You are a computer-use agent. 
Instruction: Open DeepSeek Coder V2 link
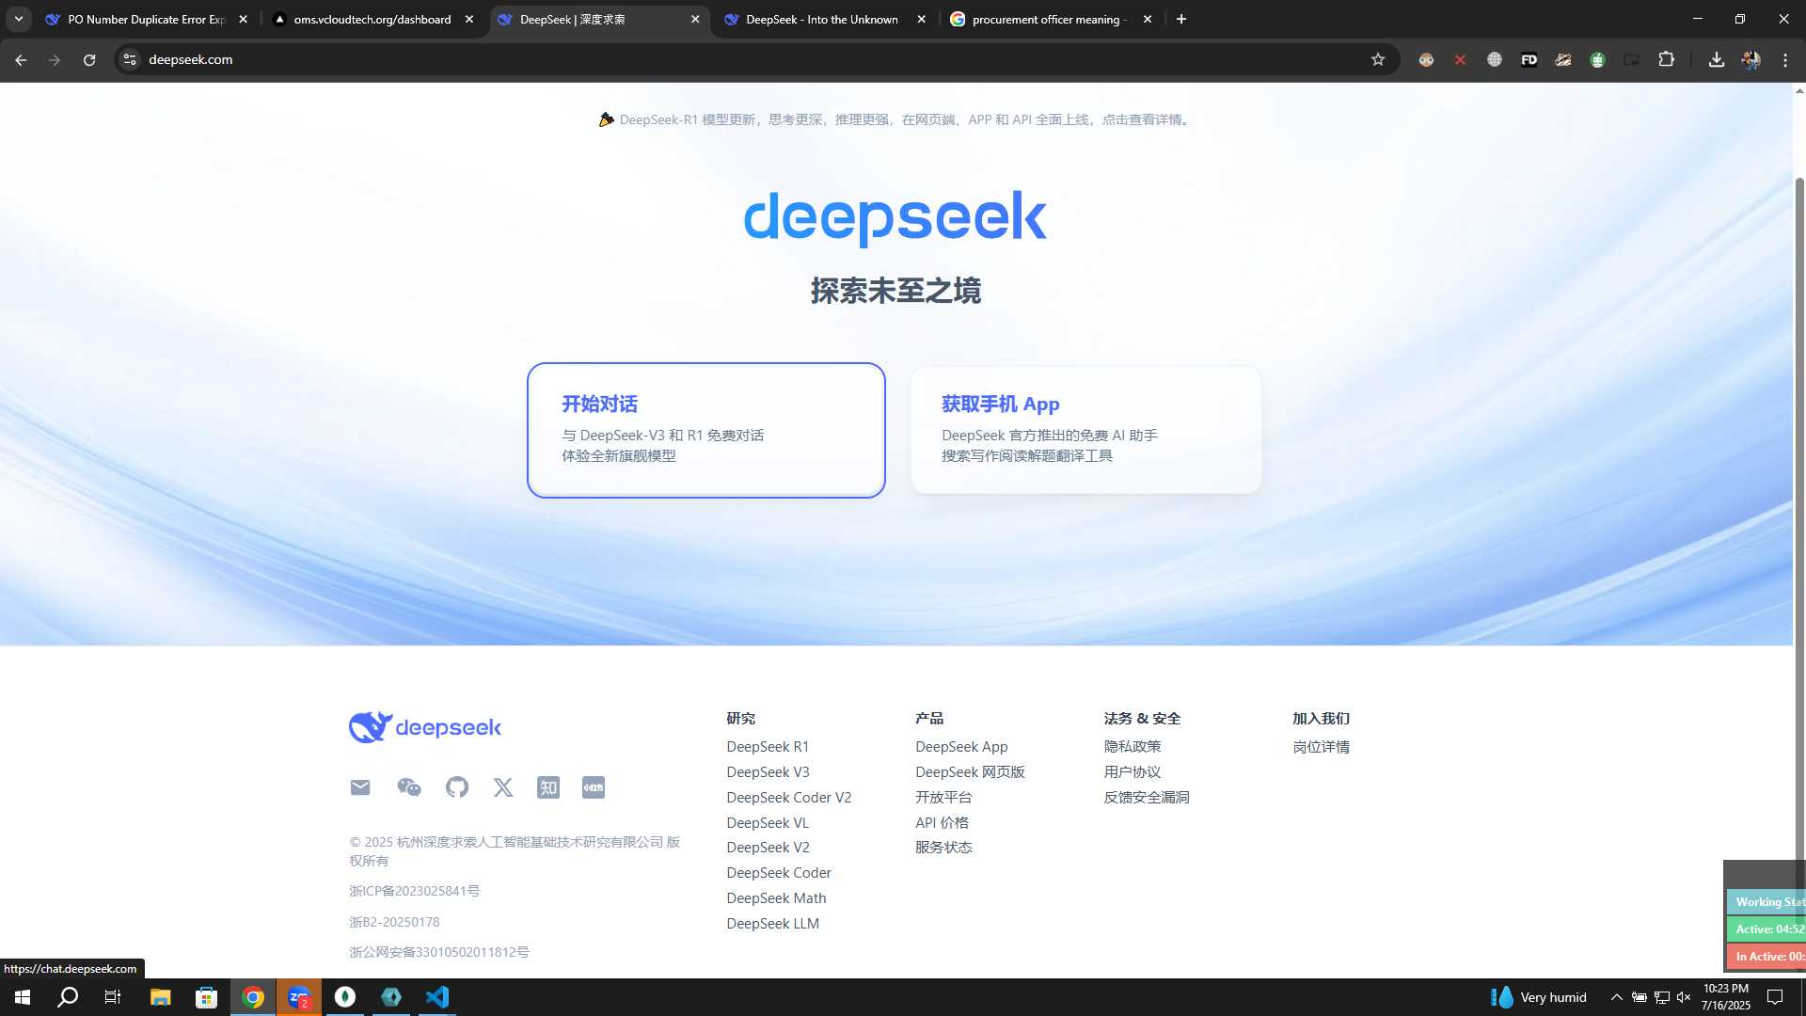pos(788,798)
